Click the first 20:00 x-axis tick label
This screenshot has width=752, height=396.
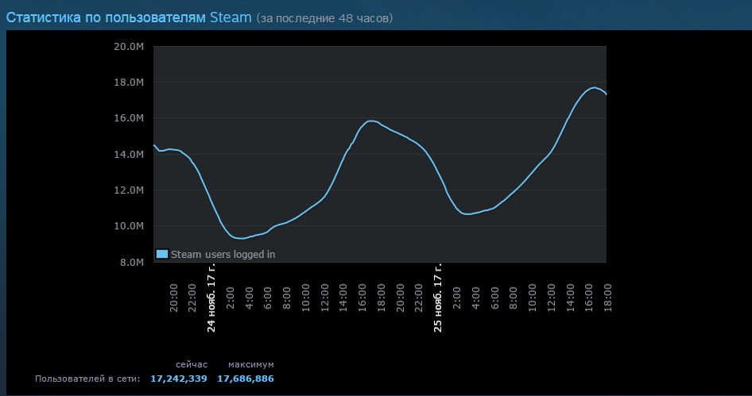(x=173, y=298)
